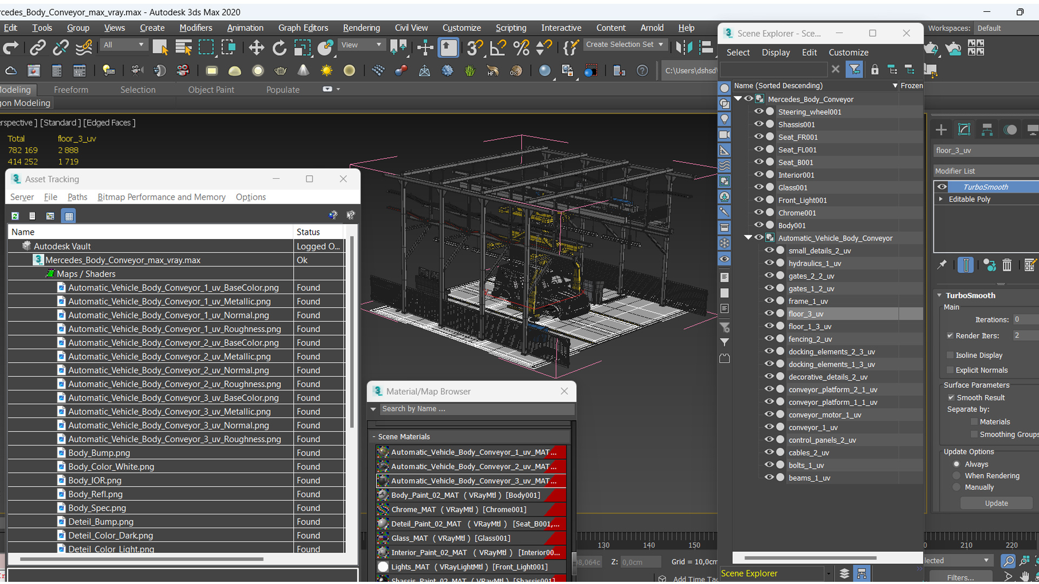Click the Select by Name icon

(x=183, y=48)
